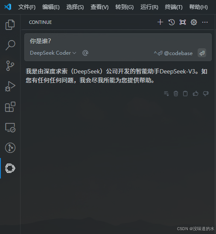Open Remote Explorer view

coord(10,127)
